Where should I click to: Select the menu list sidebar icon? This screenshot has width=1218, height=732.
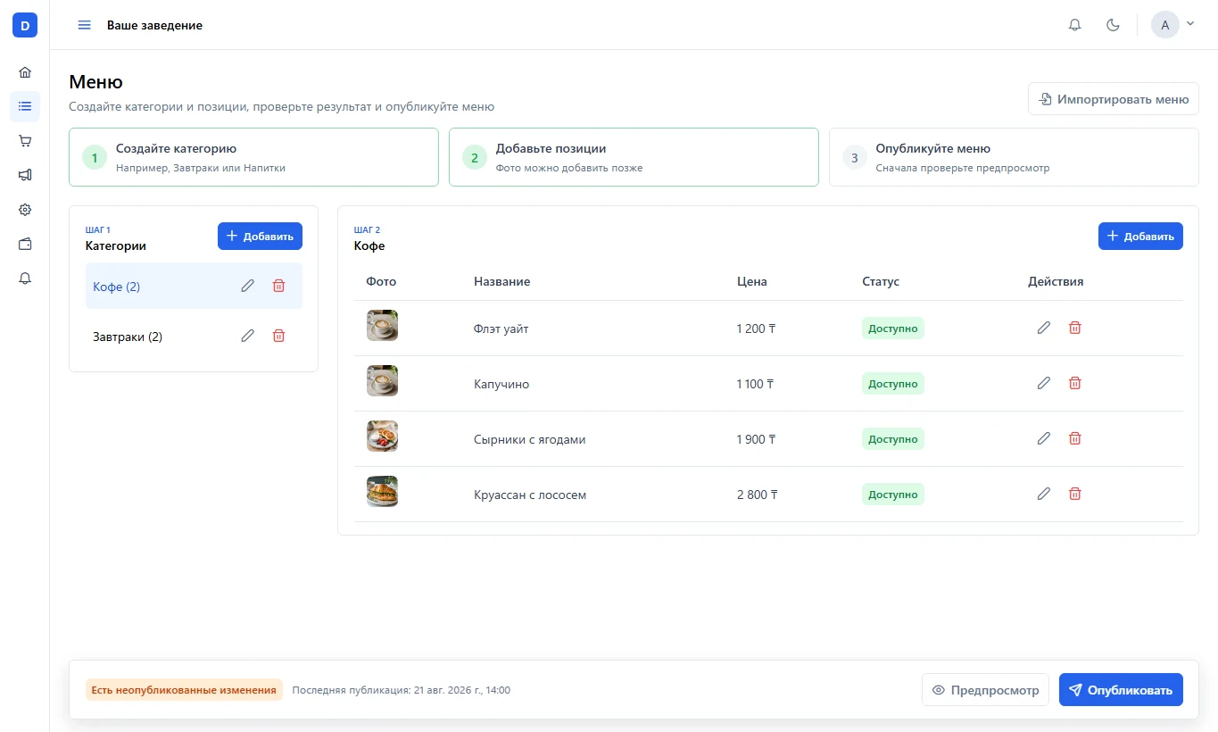(25, 106)
